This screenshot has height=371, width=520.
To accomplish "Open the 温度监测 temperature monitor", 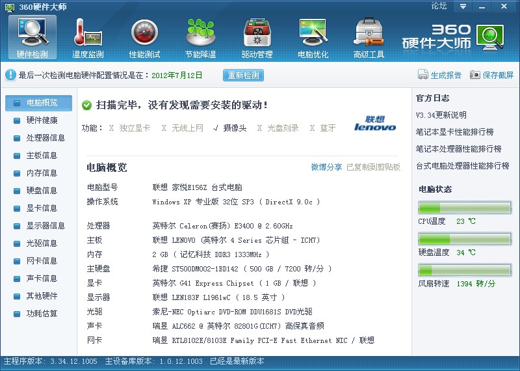I will (88, 37).
